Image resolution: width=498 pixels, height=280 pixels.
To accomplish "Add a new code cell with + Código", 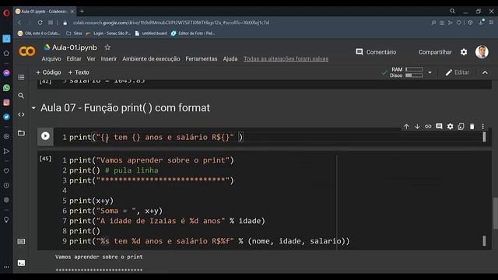I will coord(48,72).
